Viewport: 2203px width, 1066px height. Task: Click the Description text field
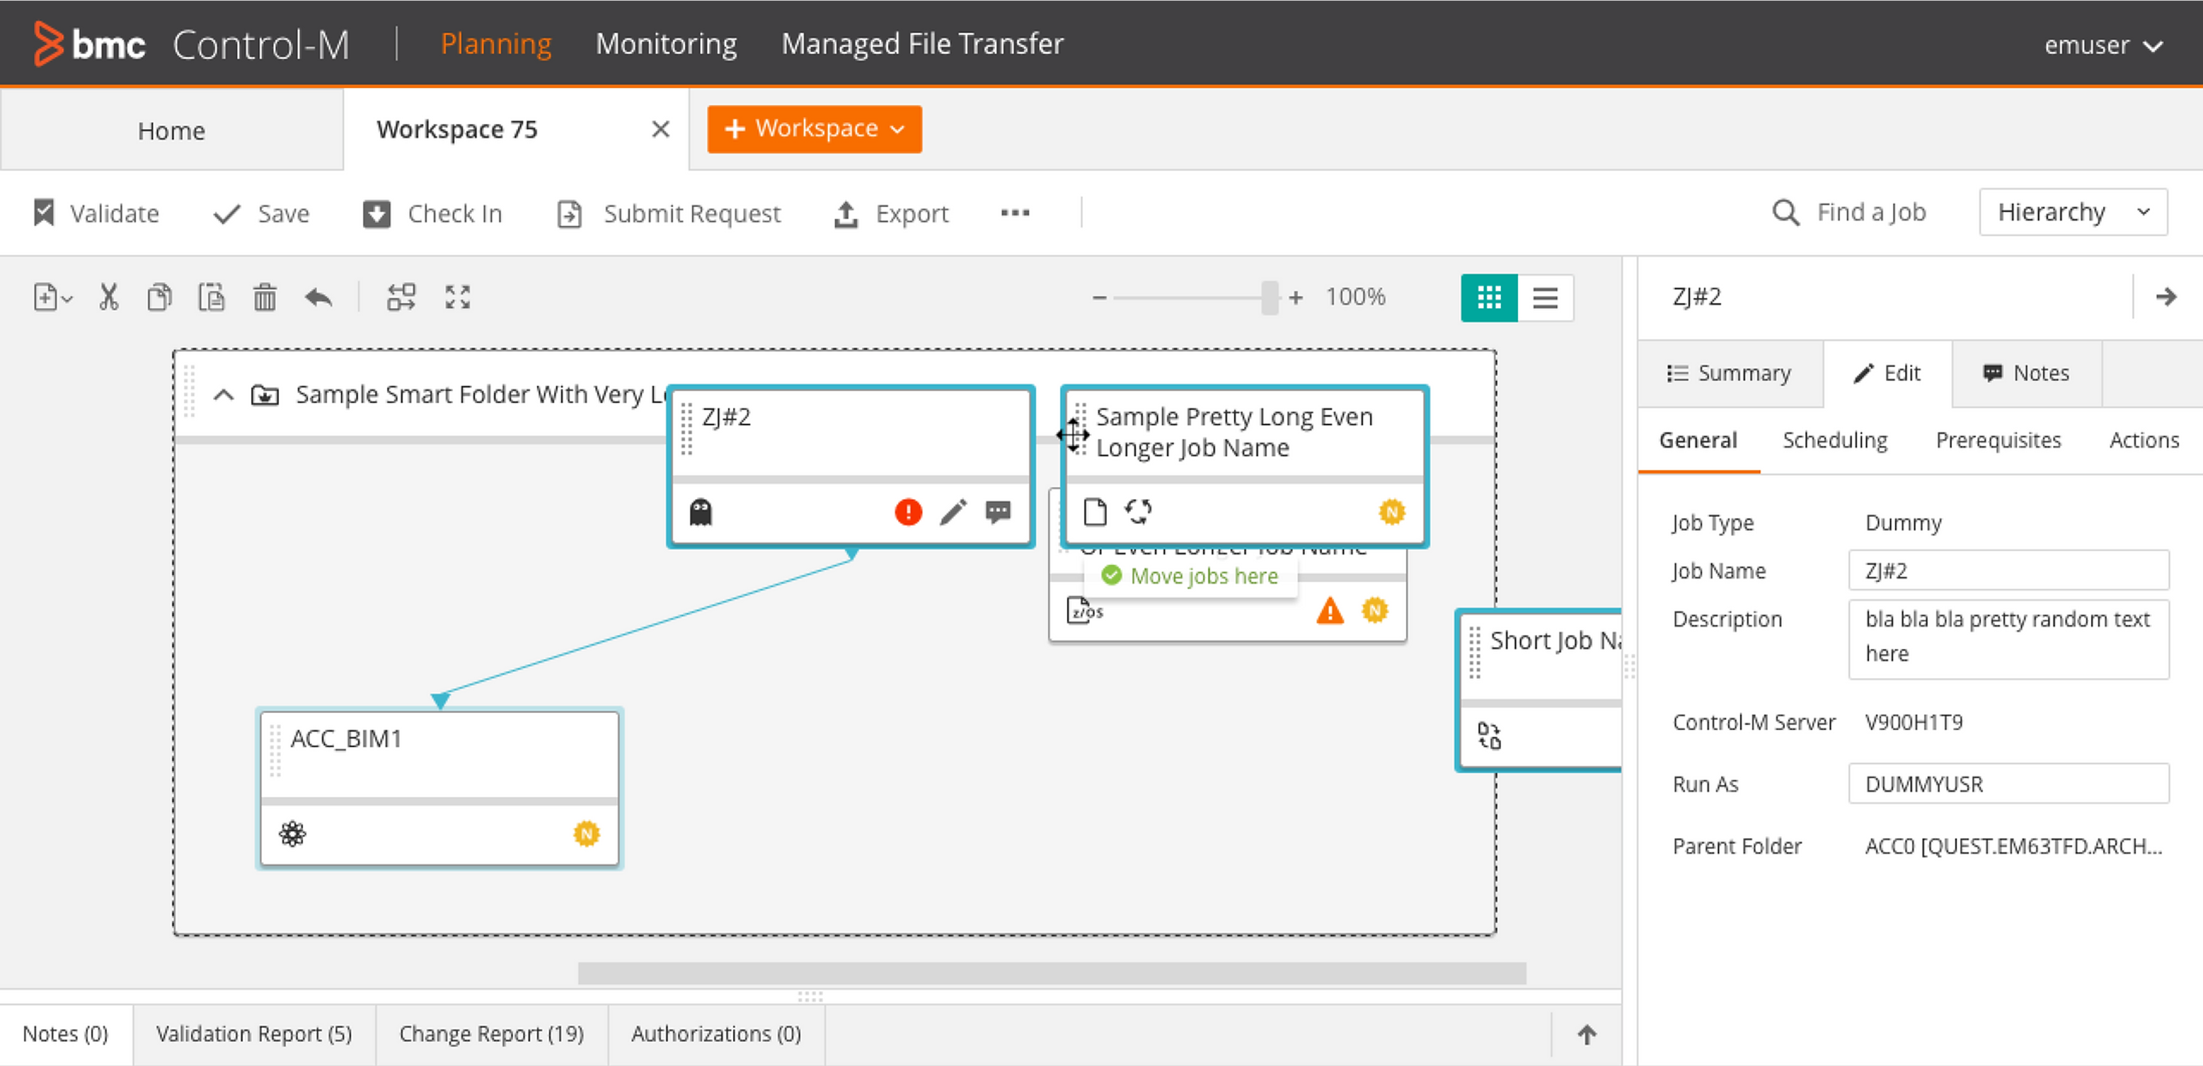(2009, 640)
